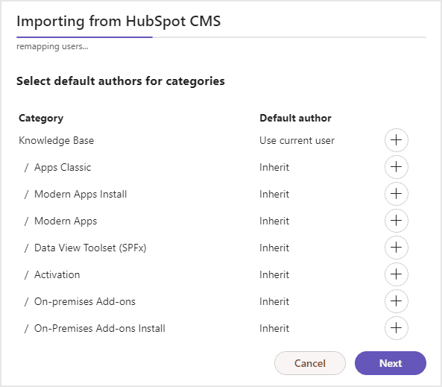Click plus for On-Premises Add-ons Install
The width and height of the screenshot is (442, 387).
[396, 328]
